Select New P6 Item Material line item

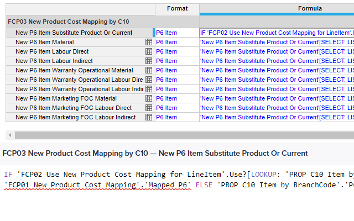coord(80,42)
